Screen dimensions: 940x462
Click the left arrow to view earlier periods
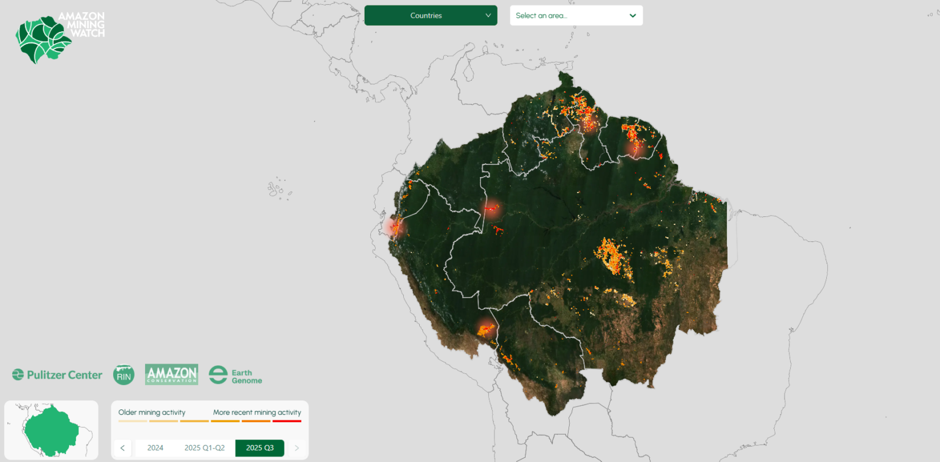122,448
